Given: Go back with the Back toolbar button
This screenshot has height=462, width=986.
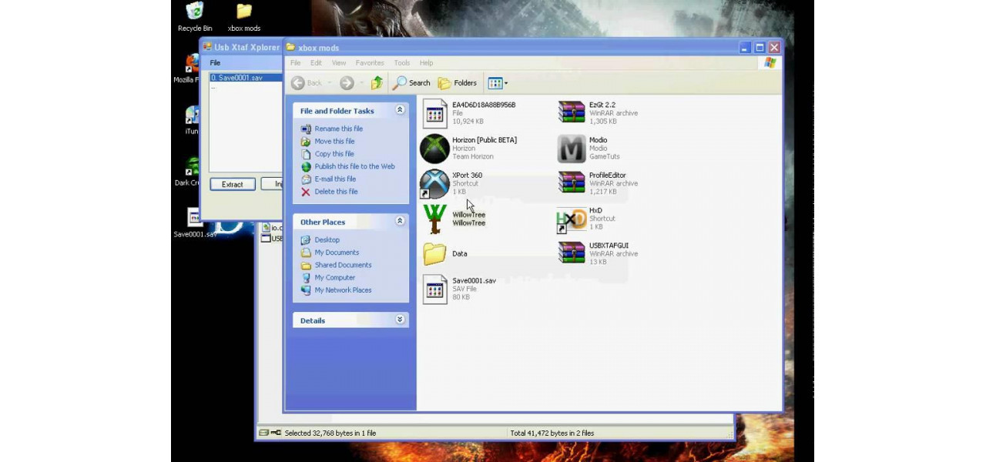Looking at the screenshot, I should click(x=307, y=83).
